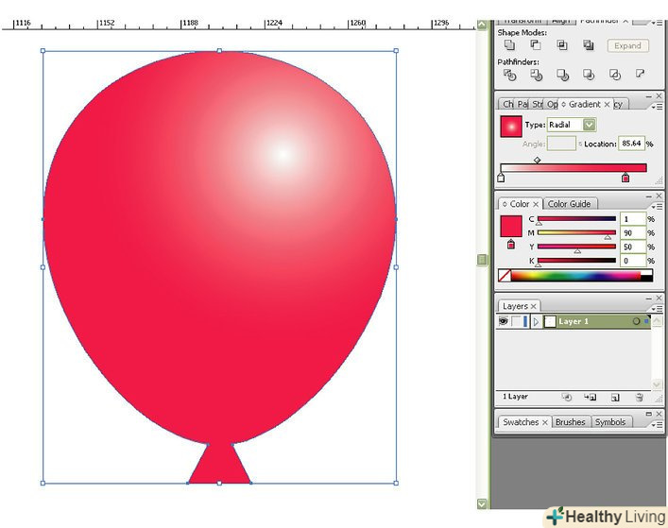This screenshot has height=528, width=668.
Task: Open the Brushes tab
Action: [x=570, y=422]
